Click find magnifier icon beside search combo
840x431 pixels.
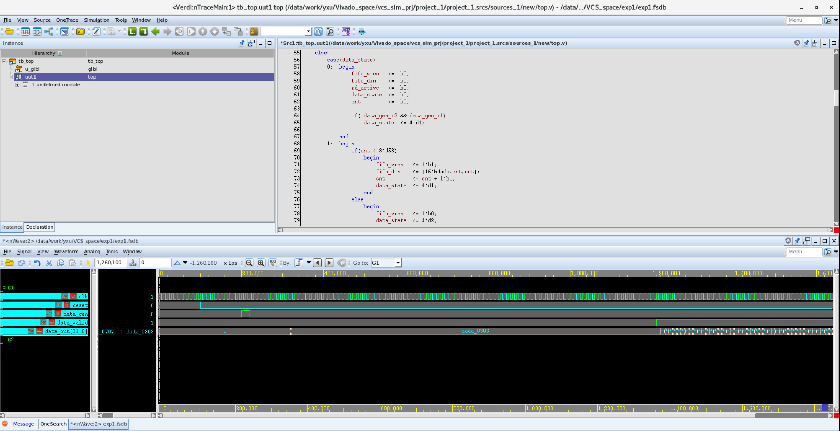click(318, 32)
